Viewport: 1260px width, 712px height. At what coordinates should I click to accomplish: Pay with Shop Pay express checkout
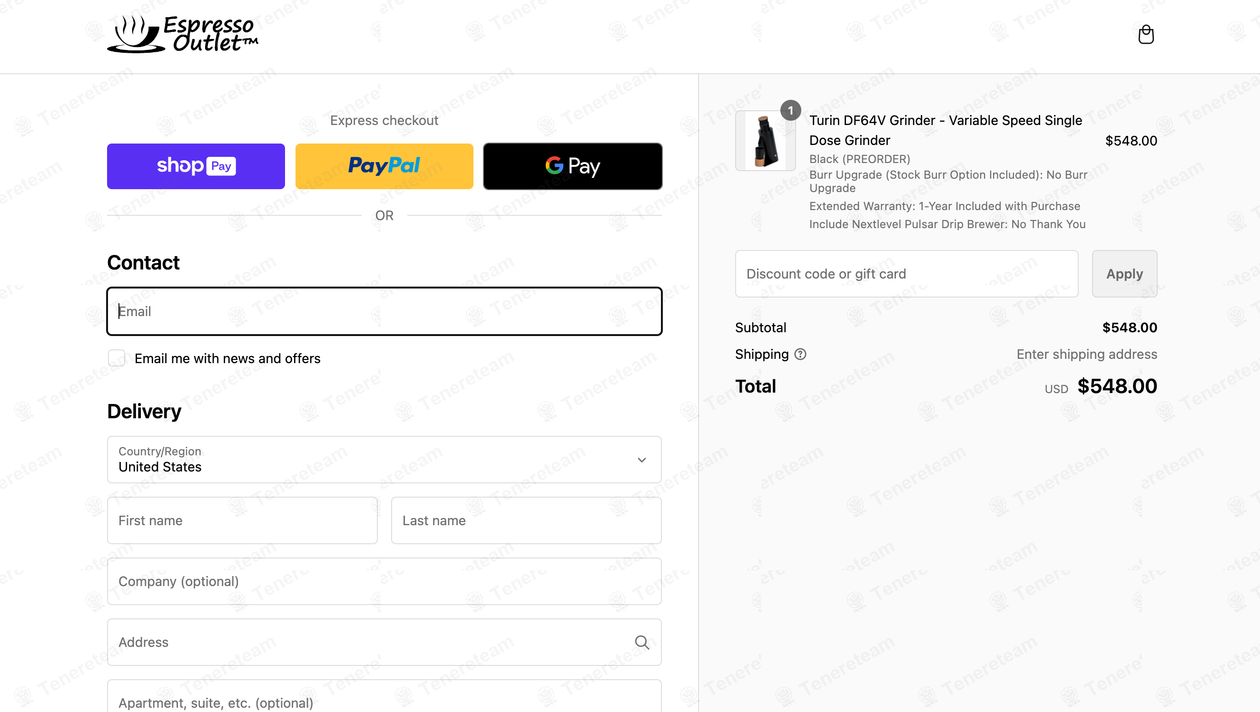(x=196, y=166)
